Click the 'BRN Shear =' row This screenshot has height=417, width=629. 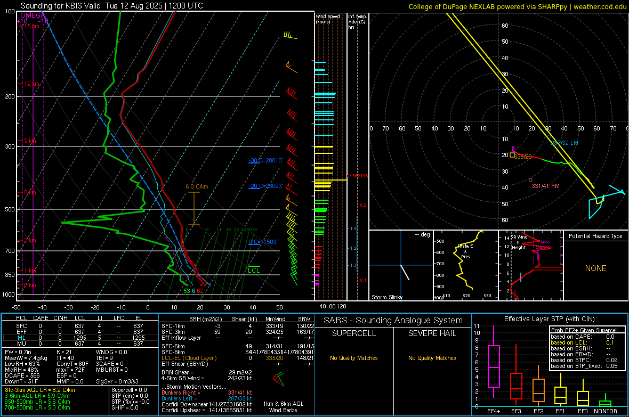point(207,372)
